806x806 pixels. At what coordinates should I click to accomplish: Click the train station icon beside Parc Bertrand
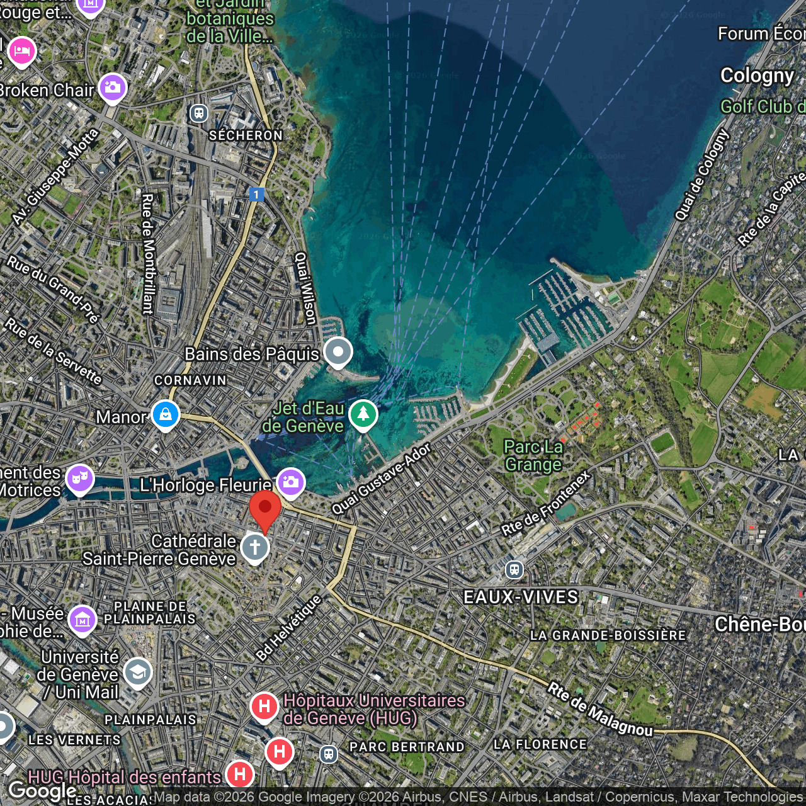(328, 754)
